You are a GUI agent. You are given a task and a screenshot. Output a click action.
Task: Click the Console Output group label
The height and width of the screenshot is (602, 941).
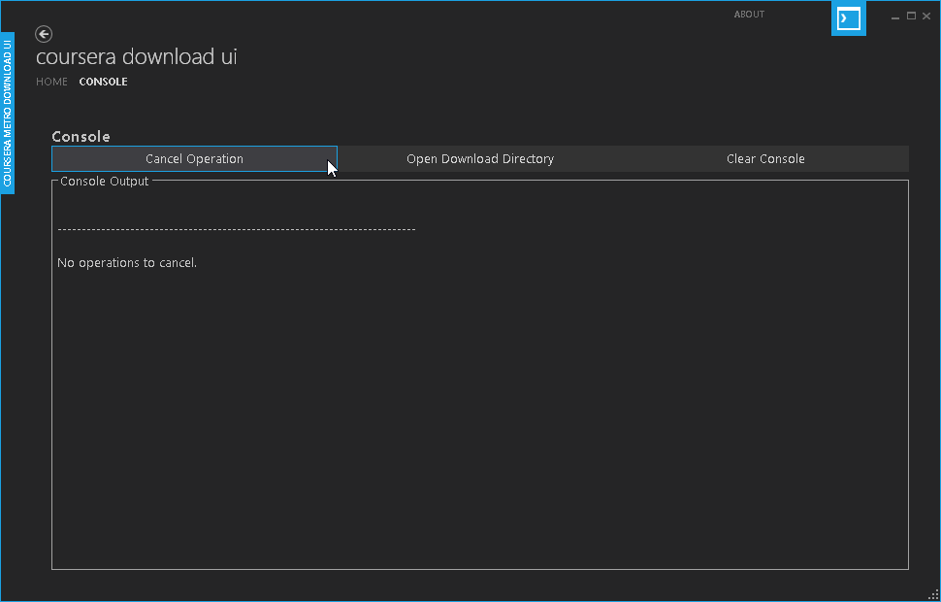point(105,181)
